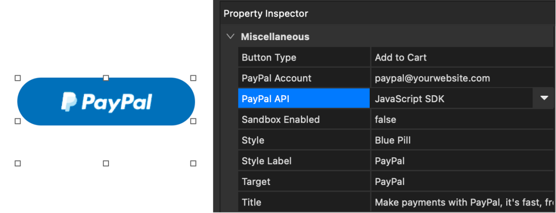556x213 pixels.
Task: Collapse the Miscellaneous section chevron
Action: coord(230,37)
